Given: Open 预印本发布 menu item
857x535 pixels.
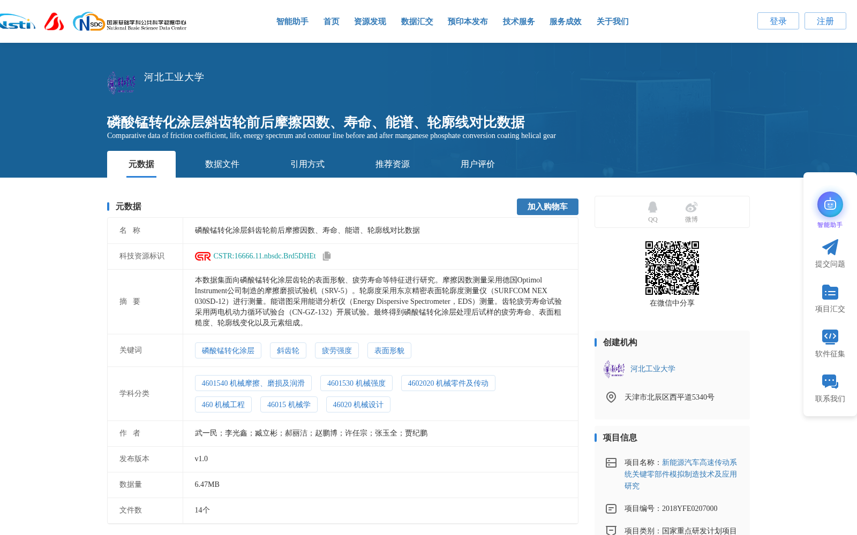Looking at the screenshot, I should 468,21.
